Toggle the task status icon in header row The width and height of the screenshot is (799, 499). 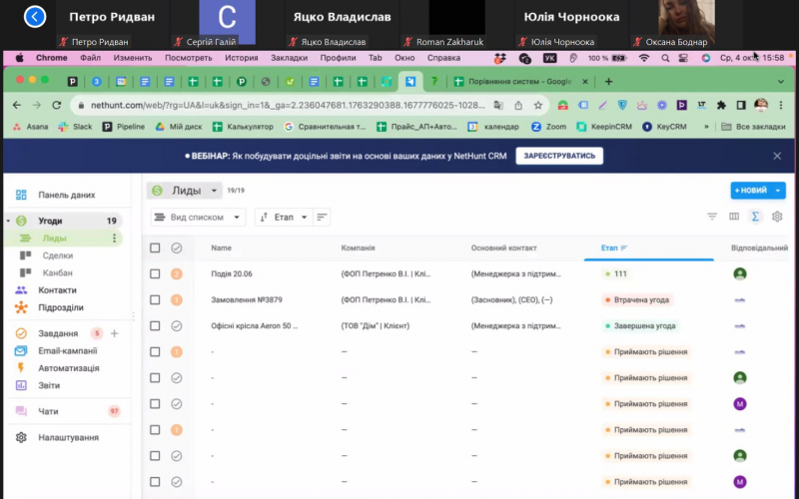click(177, 248)
